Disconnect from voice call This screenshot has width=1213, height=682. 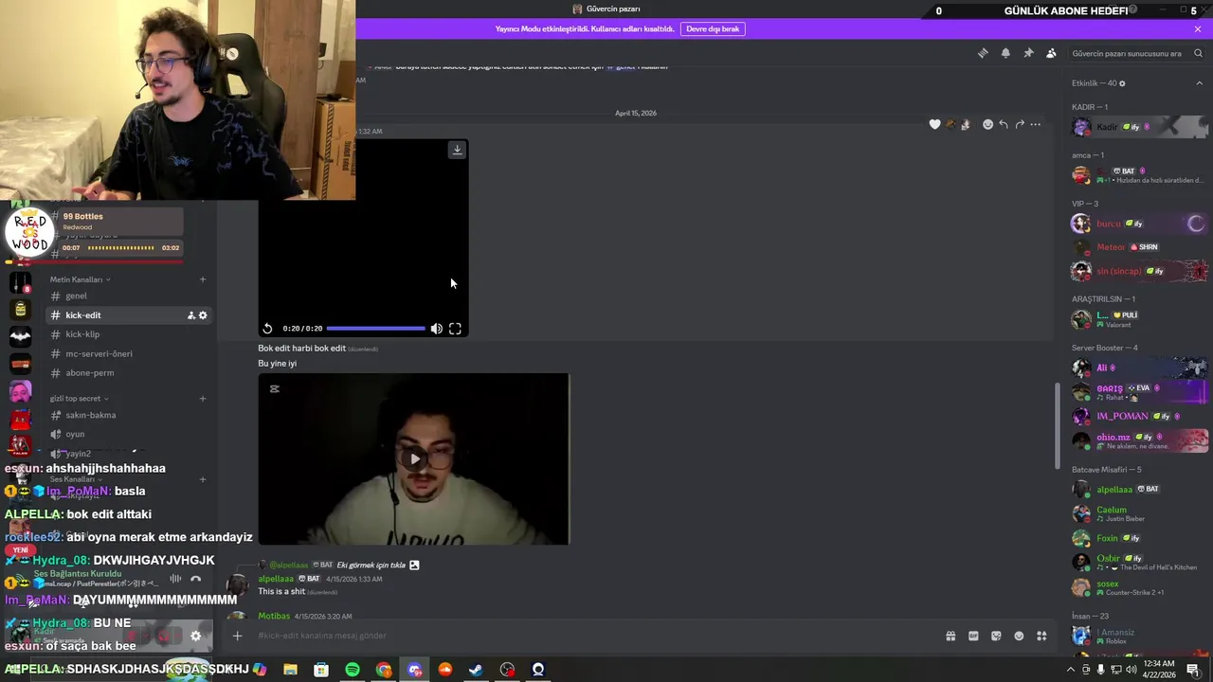(196, 579)
